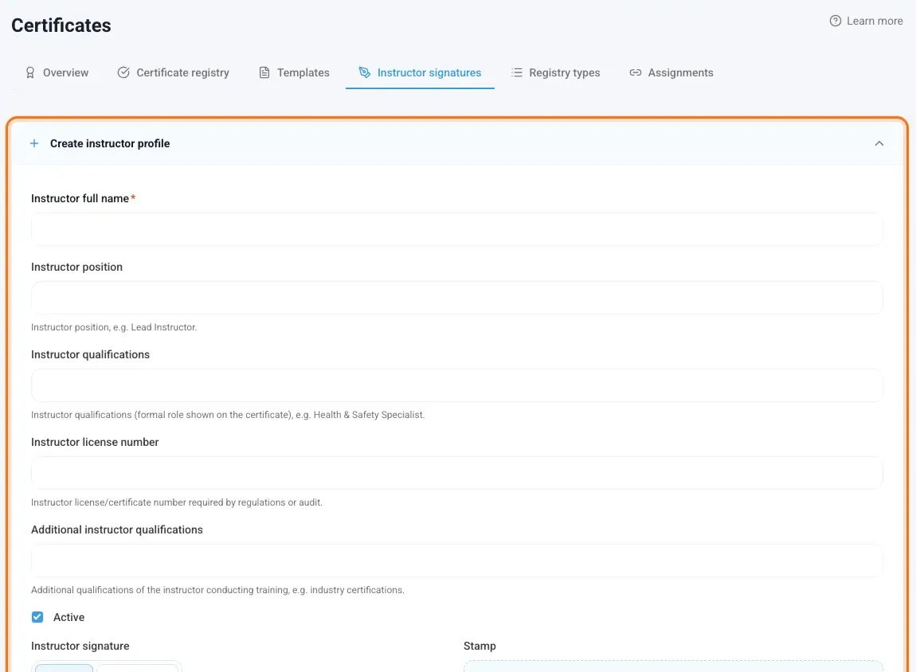The image size is (916, 672).
Task: Uncheck the Active checkbox
Action: click(x=37, y=617)
